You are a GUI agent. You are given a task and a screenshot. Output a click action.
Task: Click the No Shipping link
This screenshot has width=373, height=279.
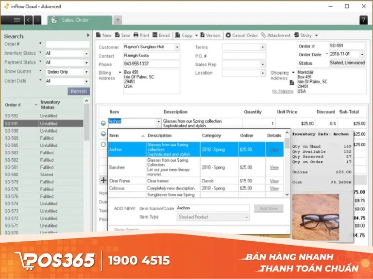(x=283, y=92)
